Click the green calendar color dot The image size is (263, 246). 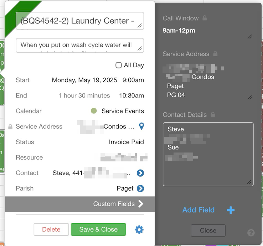(x=94, y=111)
